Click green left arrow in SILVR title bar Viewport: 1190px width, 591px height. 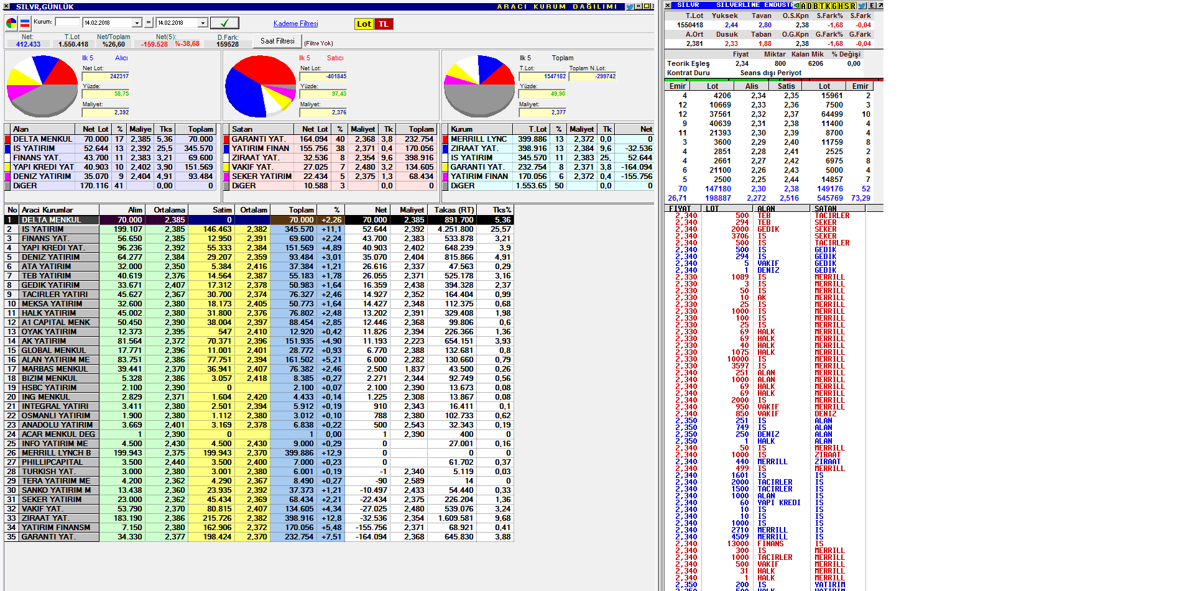point(796,6)
